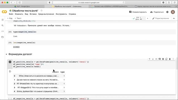Click the Комментировать button

138,12
